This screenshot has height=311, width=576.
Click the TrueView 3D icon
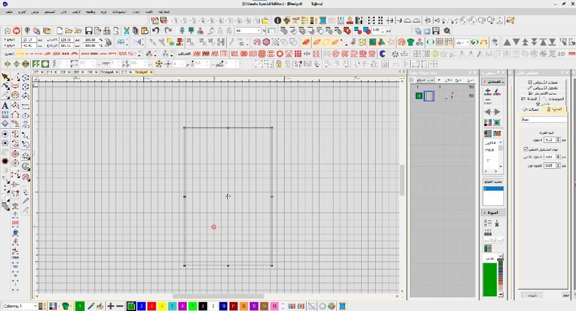click(561, 54)
